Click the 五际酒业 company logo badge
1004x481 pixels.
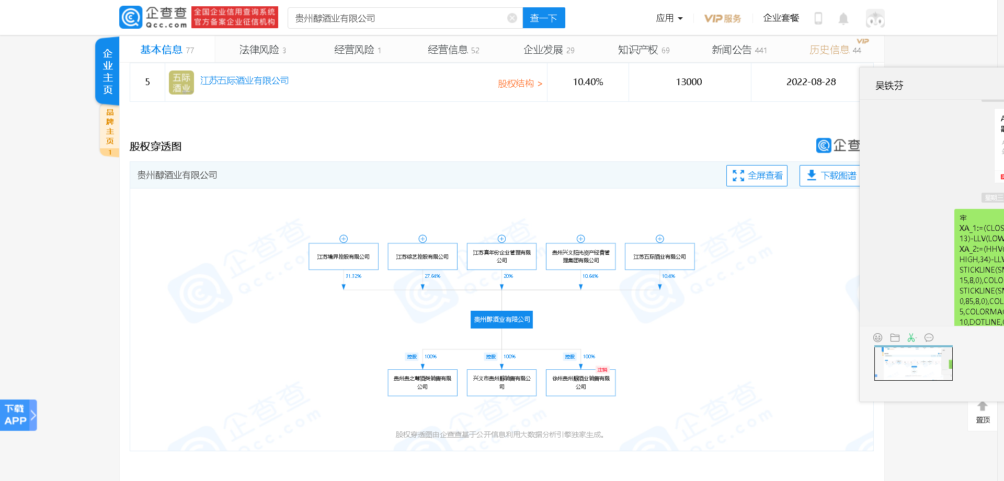(x=181, y=82)
